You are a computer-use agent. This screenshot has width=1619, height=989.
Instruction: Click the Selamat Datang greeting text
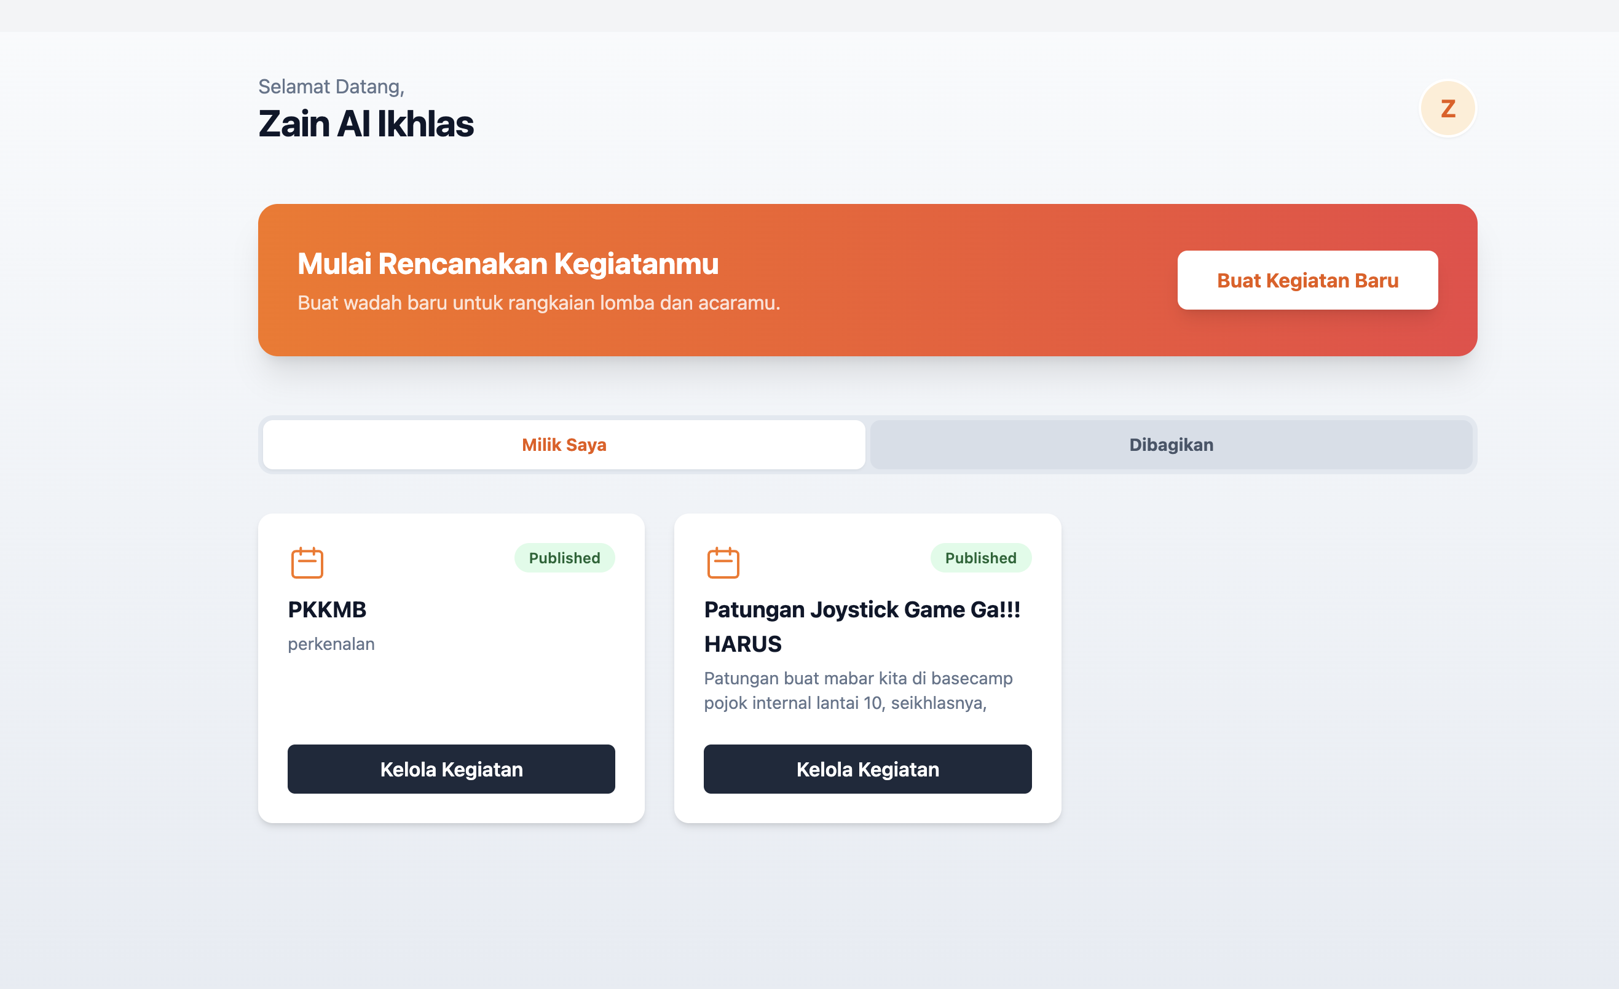coord(331,87)
